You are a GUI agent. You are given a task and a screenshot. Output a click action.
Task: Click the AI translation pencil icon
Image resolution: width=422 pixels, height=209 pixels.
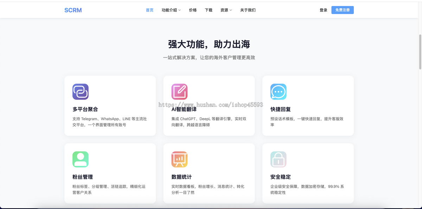pos(179,92)
